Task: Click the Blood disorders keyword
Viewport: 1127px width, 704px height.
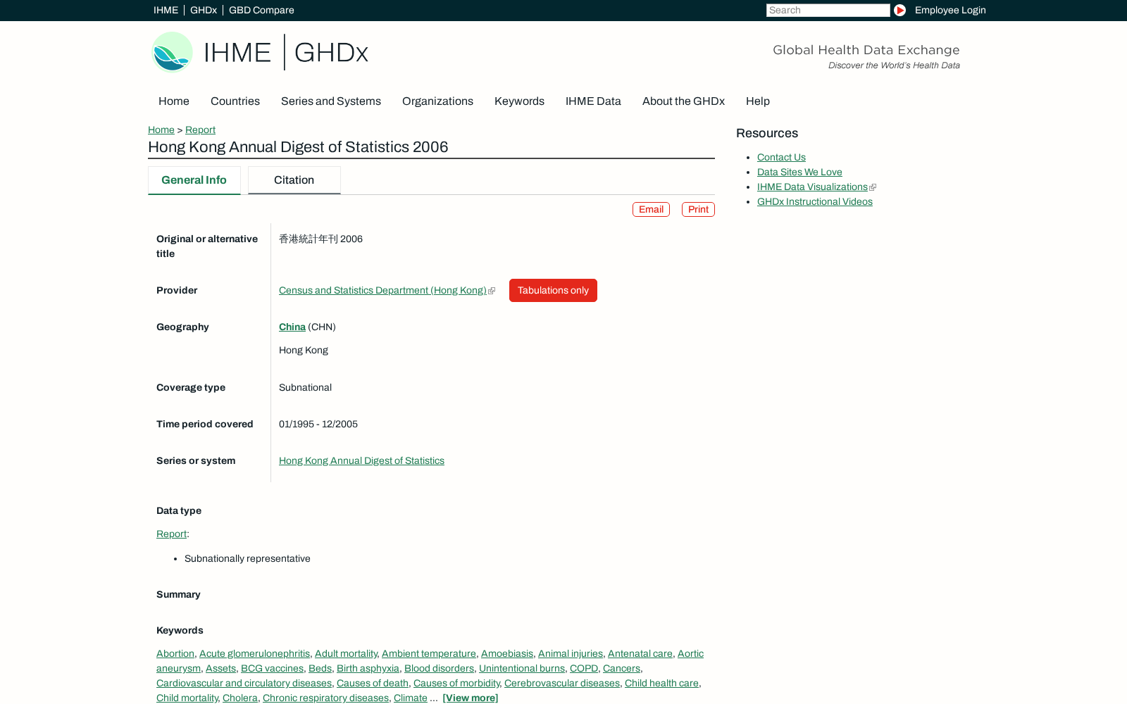Action: tap(439, 668)
